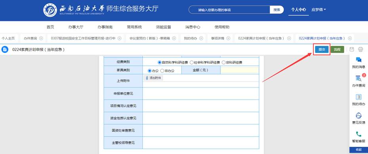Image resolution: width=368 pixels, height=154 pixels.
Task: Click the save floppy disk icon
Action: pos(352,49)
